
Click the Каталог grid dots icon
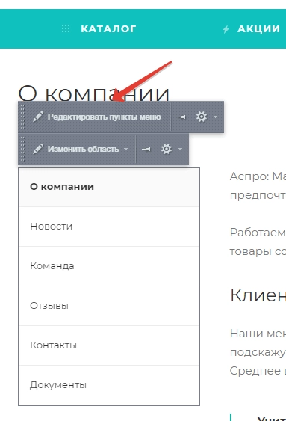click(66, 28)
